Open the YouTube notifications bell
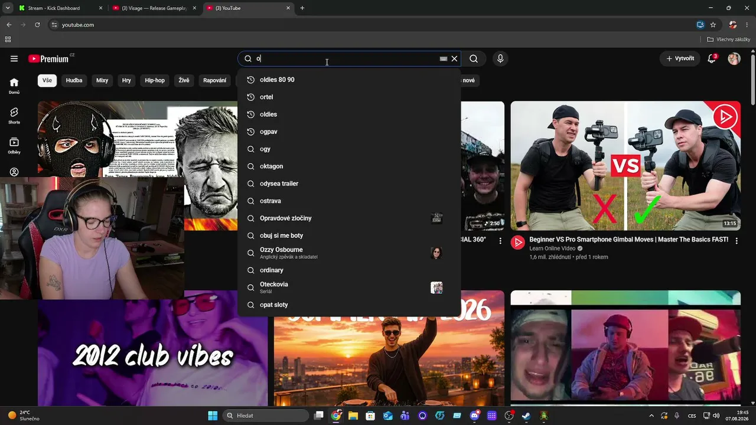This screenshot has width=756, height=425. [712, 58]
